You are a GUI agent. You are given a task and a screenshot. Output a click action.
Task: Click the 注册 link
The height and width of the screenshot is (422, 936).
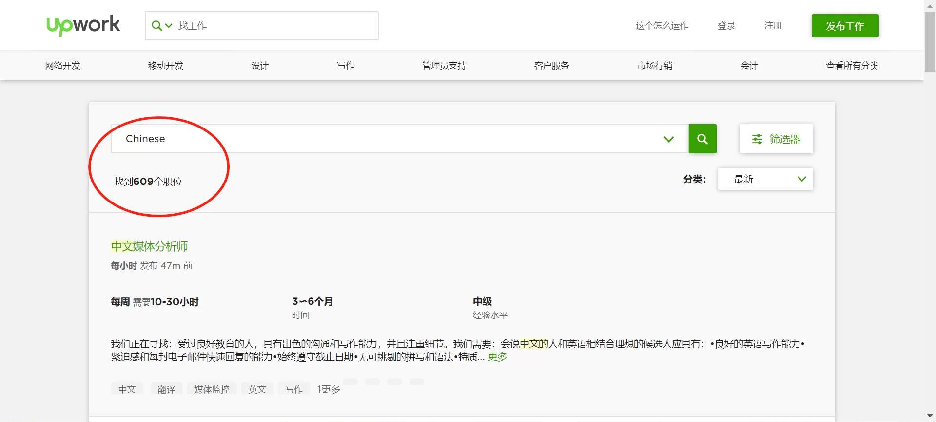(x=773, y=26)
